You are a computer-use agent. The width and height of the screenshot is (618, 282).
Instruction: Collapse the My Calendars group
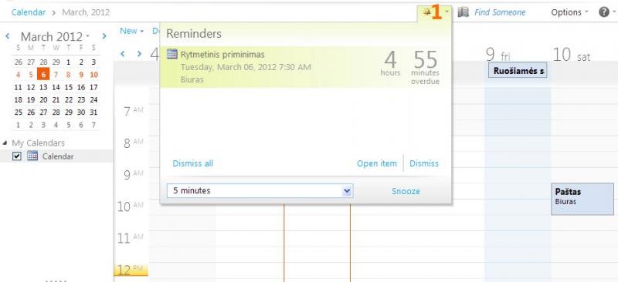(5, 143)
